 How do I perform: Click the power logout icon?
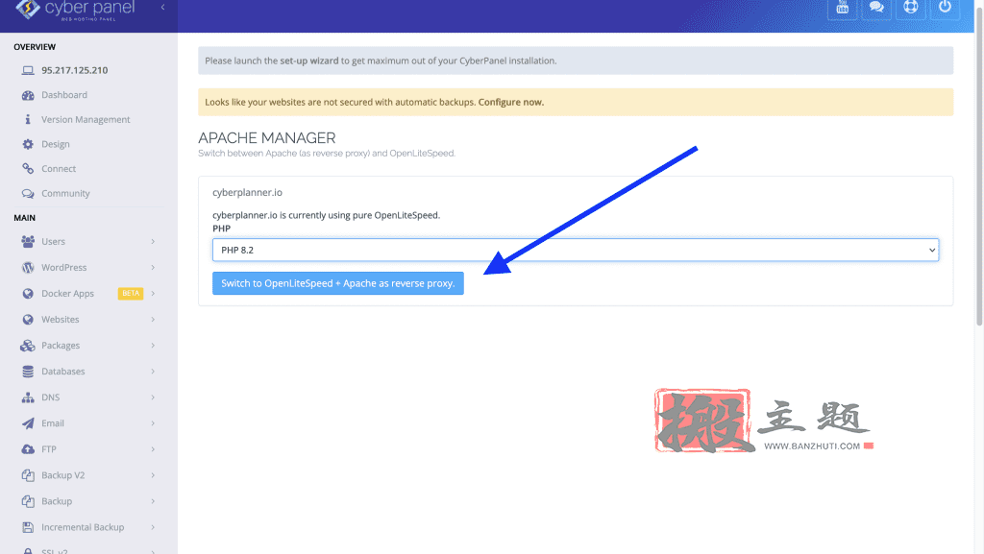[945, 8]
